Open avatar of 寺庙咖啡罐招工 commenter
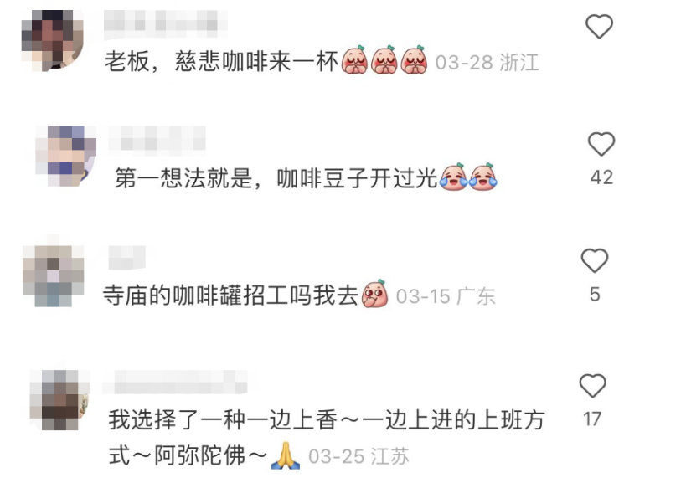 [54, 276]
